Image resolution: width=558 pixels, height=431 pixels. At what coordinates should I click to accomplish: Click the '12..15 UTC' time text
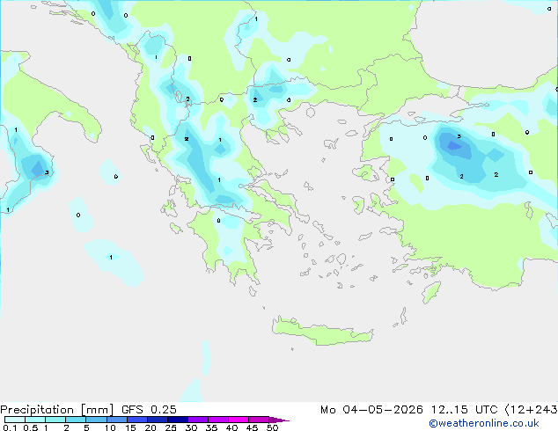[x=464, y=410]
